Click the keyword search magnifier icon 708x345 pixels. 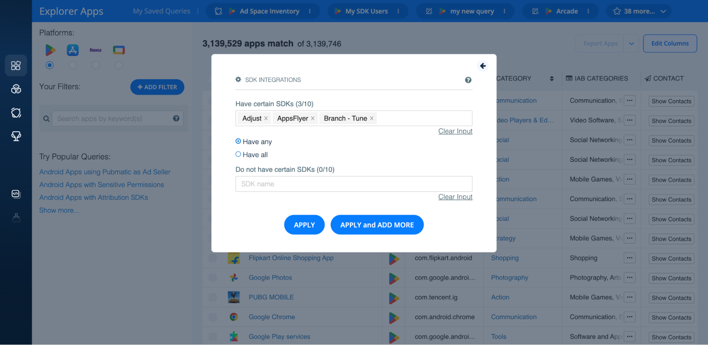click(x=46, y=119)
